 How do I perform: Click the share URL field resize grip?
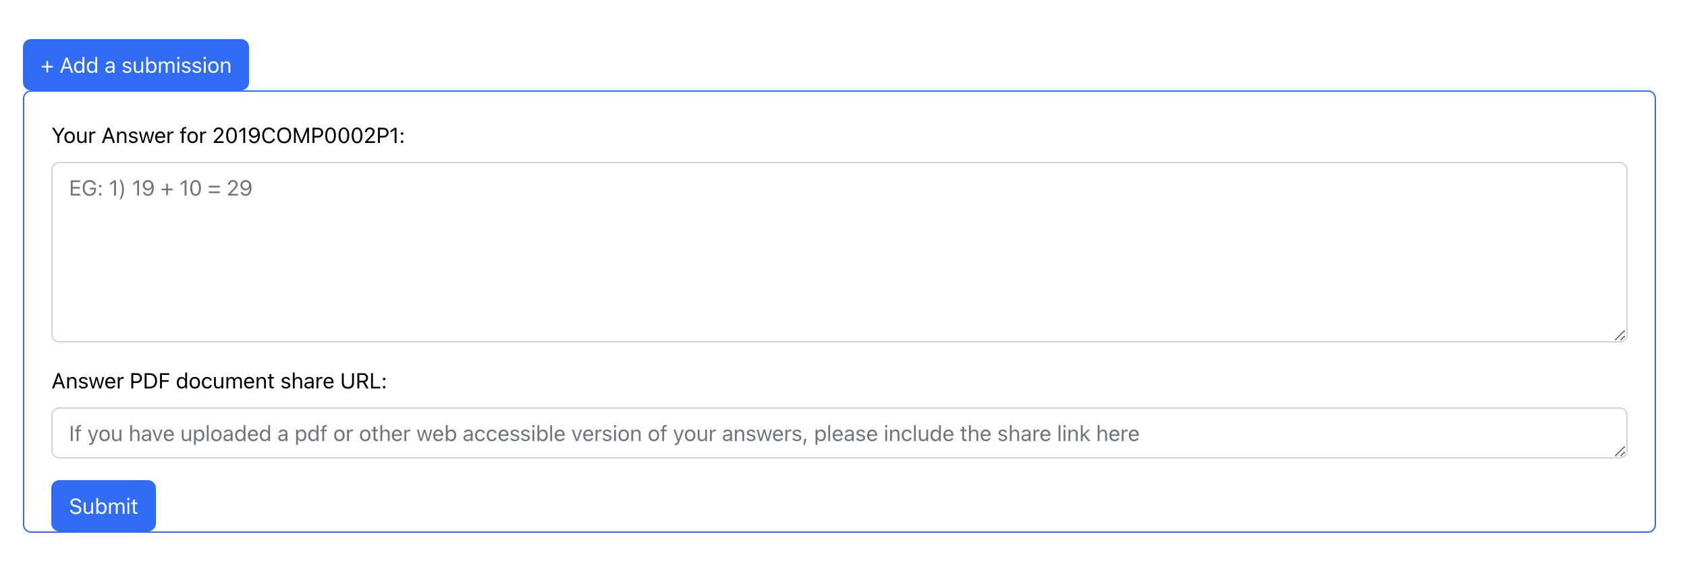pyautogui.click(x=1620, y=451)
